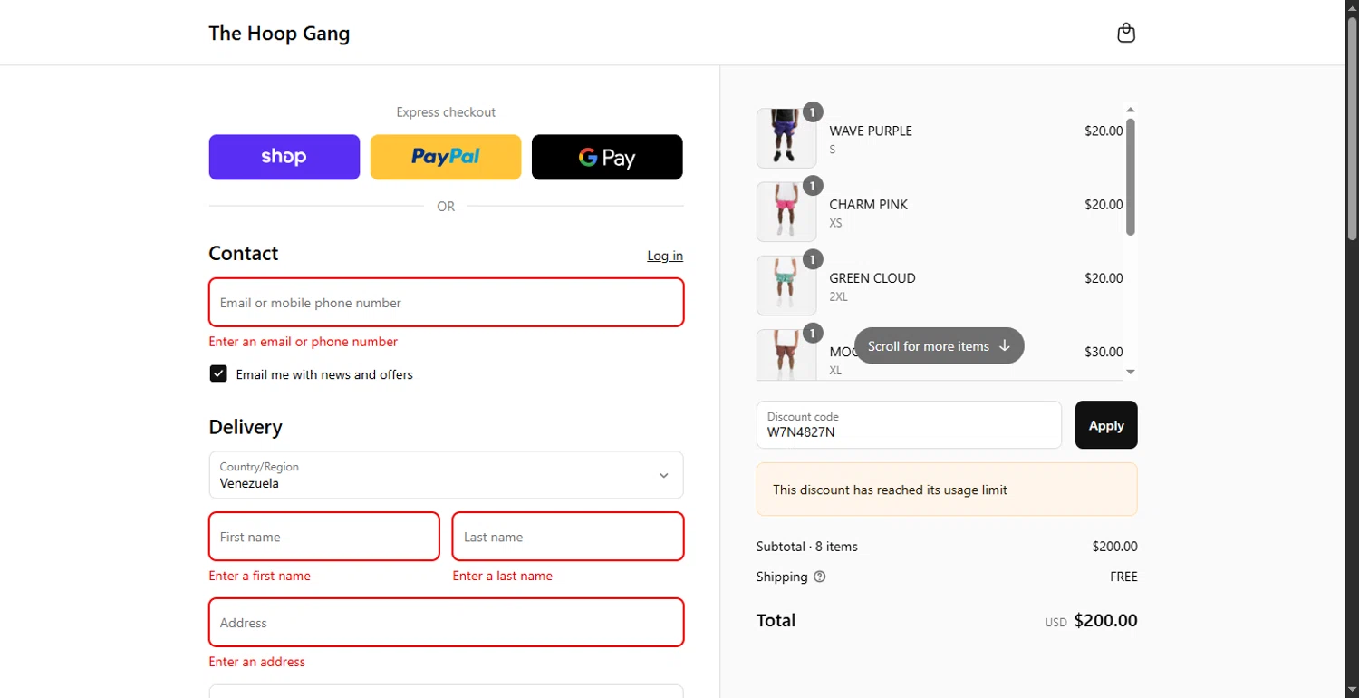
Task: Click the order items list scrollbar thumb
Action: pos(1130,177)
